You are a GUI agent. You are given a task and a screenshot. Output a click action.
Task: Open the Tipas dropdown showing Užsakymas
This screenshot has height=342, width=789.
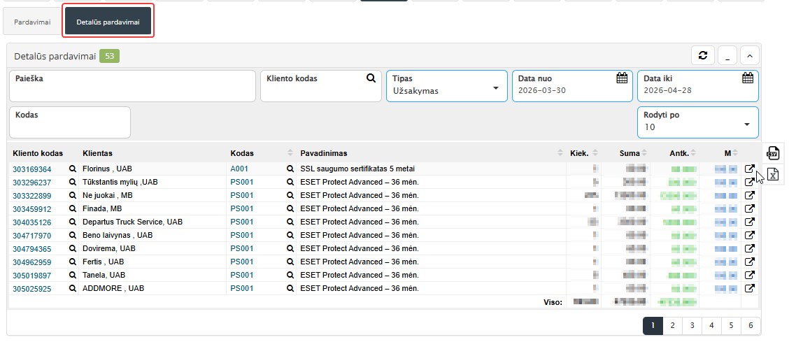pos(447,86)
